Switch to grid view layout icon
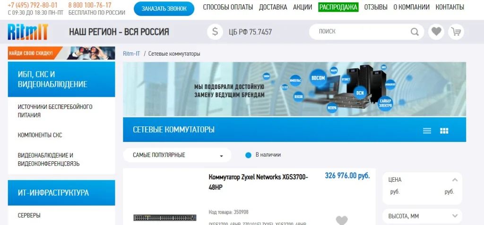The width and height of the screenshot is (484, 225). pos(444,131)
